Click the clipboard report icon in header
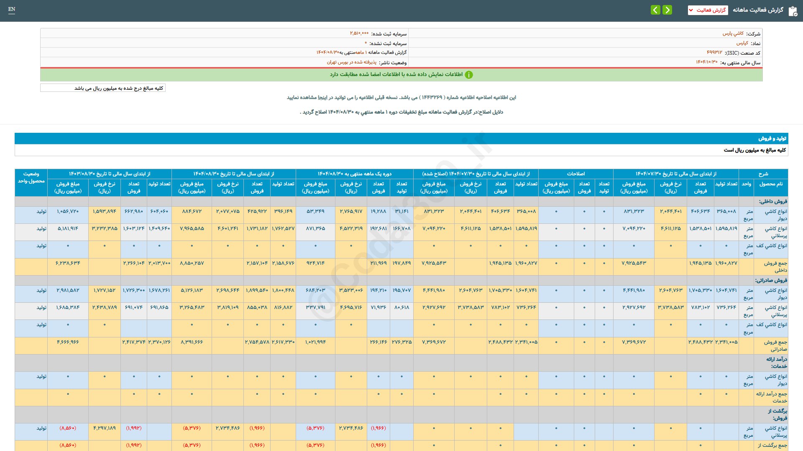 (x=793, y=10)
